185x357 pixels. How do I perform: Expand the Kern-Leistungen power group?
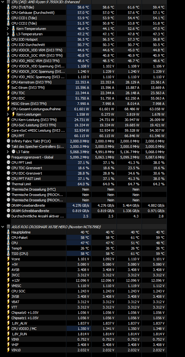(x=8, y=114)
